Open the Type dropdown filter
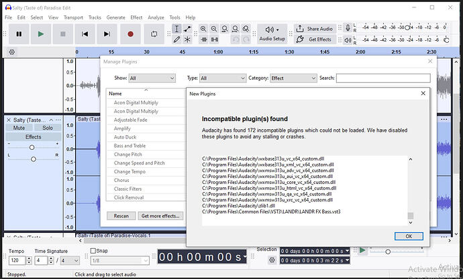The width and height of the screenshot is (463, 279). [x=221, y=78]
